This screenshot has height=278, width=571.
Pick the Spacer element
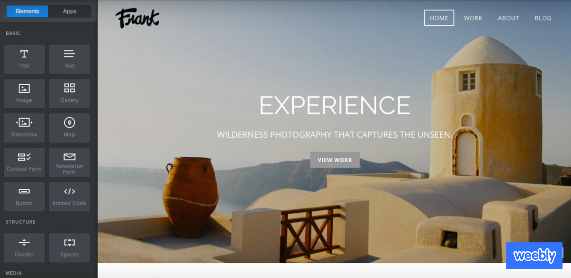click(x=70, y=248)
